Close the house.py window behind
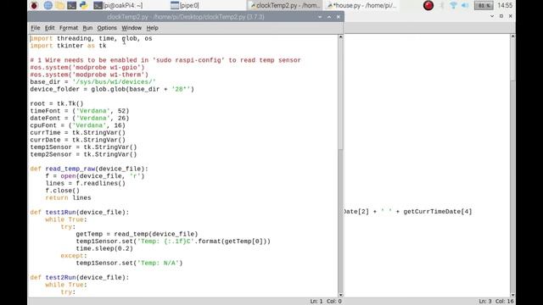Viewport: 543px width, 305px height. (x=511, y=16)
